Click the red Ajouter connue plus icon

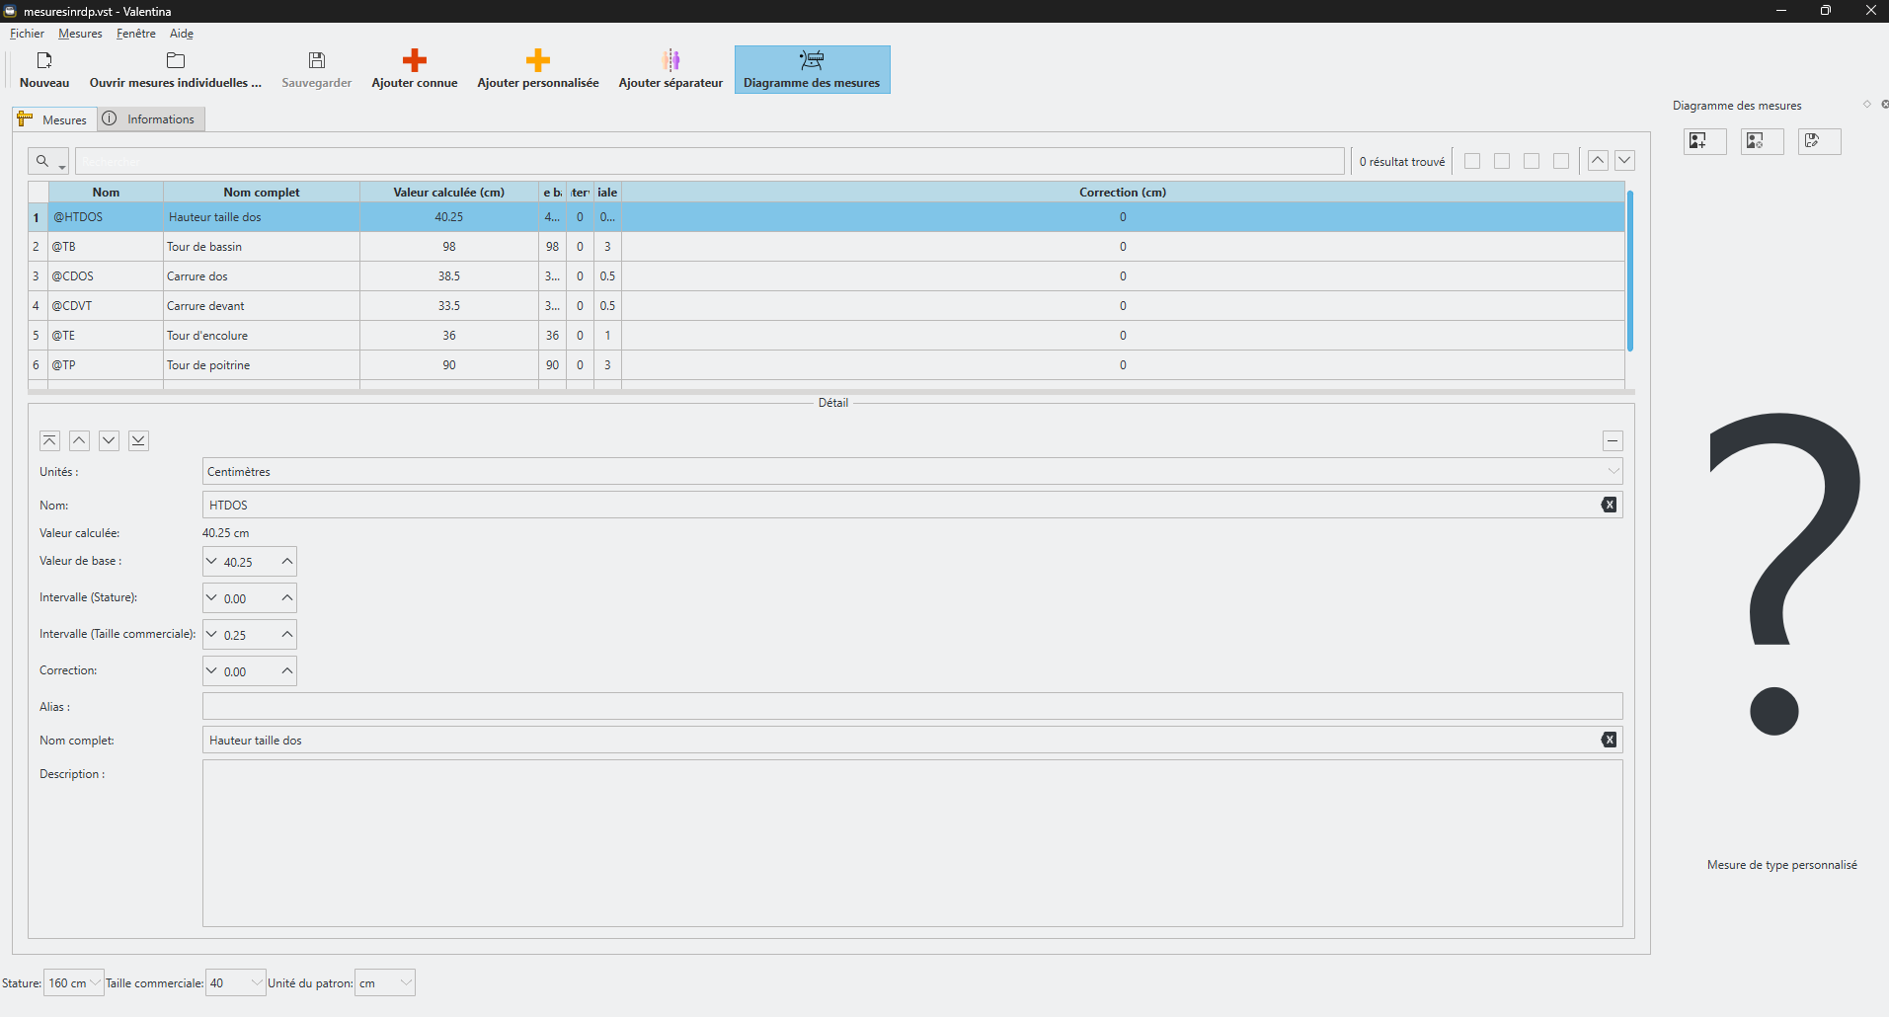pos(415,61)
